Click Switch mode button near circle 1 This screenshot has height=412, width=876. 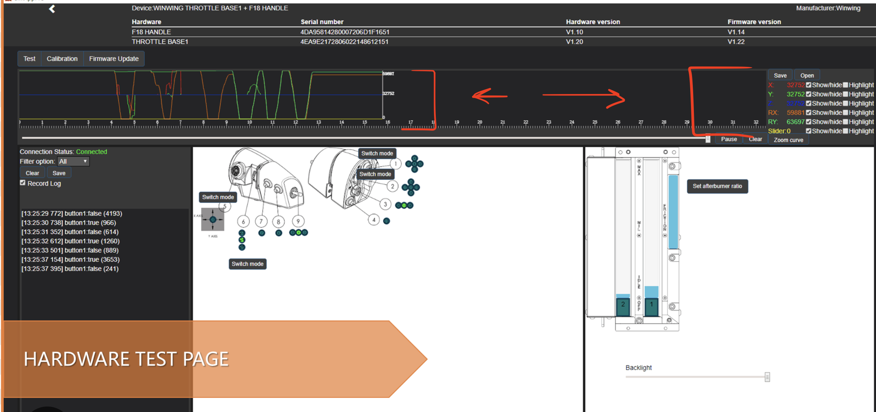click(377, 153)
